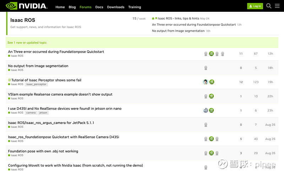Viewport: 284px width, 173px height.
Task: Open topic 'VSlam example Realsense camera example'
Action: [60, 94]
